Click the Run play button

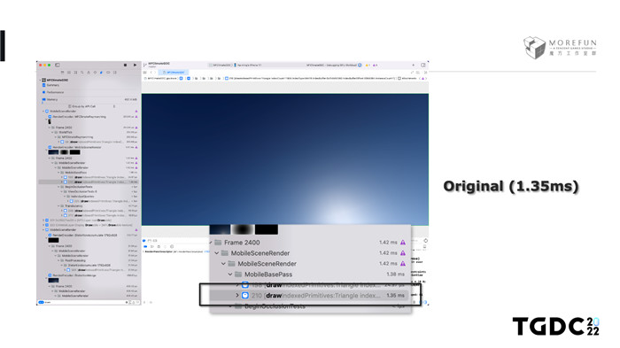point(135,65)
